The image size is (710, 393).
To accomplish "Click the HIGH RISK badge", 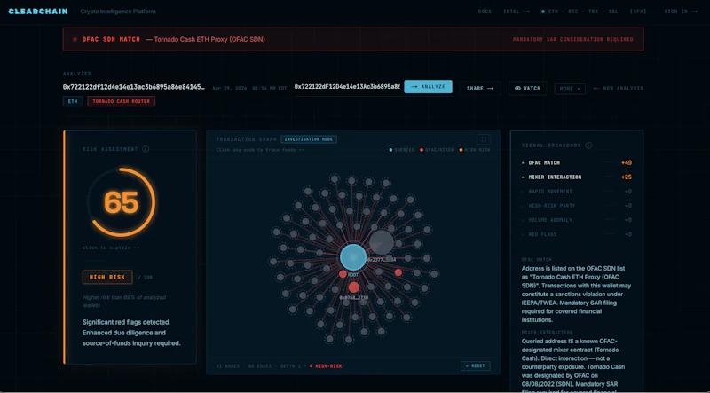I will tap(107, 277).
